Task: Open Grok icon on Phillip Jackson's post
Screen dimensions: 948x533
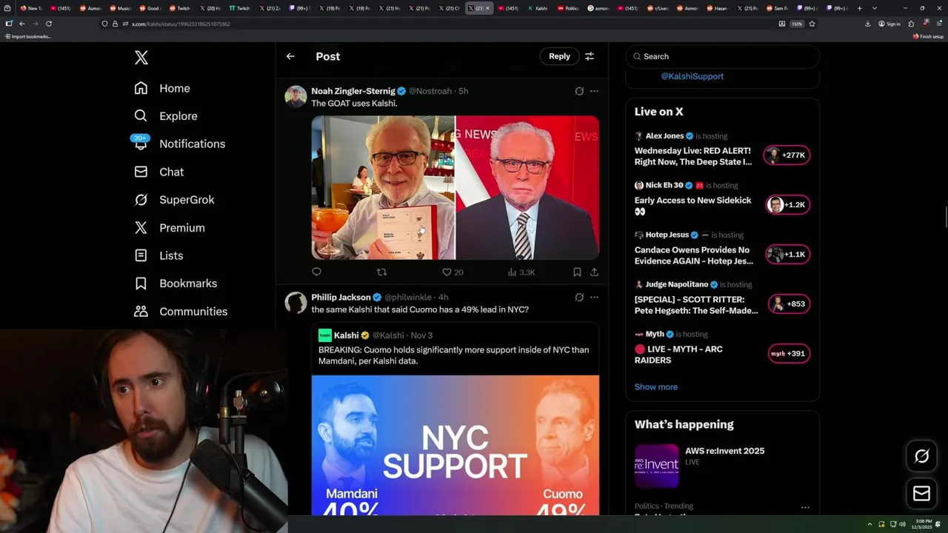Action: [x=579, y=298]
